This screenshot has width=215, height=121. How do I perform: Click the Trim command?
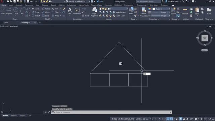click(55, 9)
